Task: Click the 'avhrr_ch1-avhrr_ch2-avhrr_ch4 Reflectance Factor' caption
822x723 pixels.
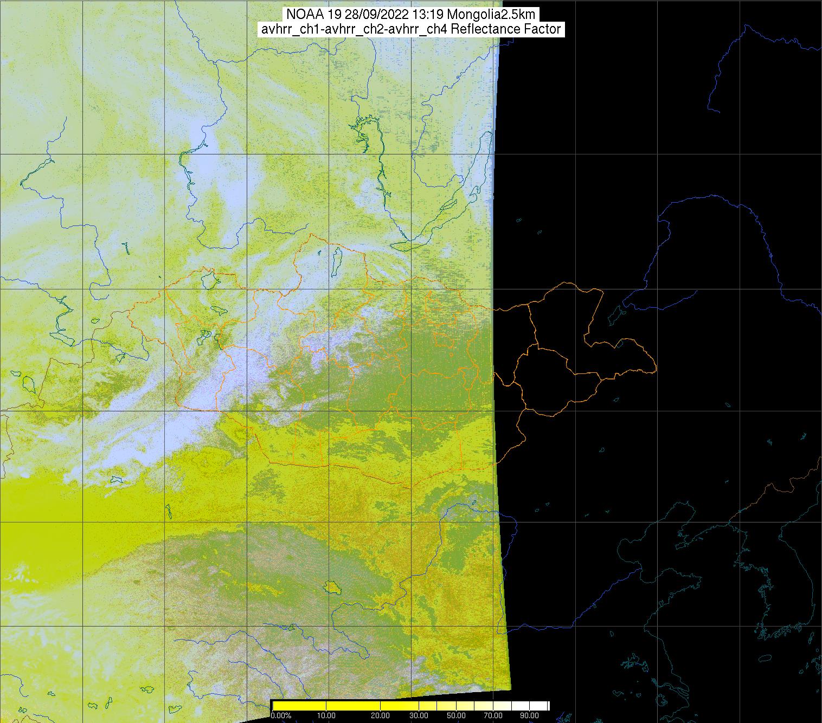Action: pyautogui.click(x=410, y=29)
